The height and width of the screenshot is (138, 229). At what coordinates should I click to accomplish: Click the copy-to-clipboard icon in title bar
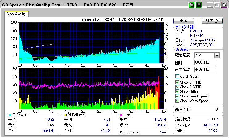191,5
